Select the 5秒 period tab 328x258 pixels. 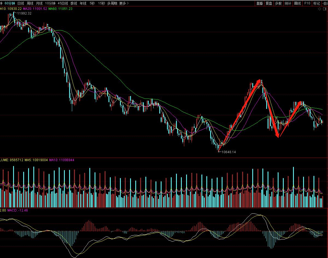(x=92, y=3)
